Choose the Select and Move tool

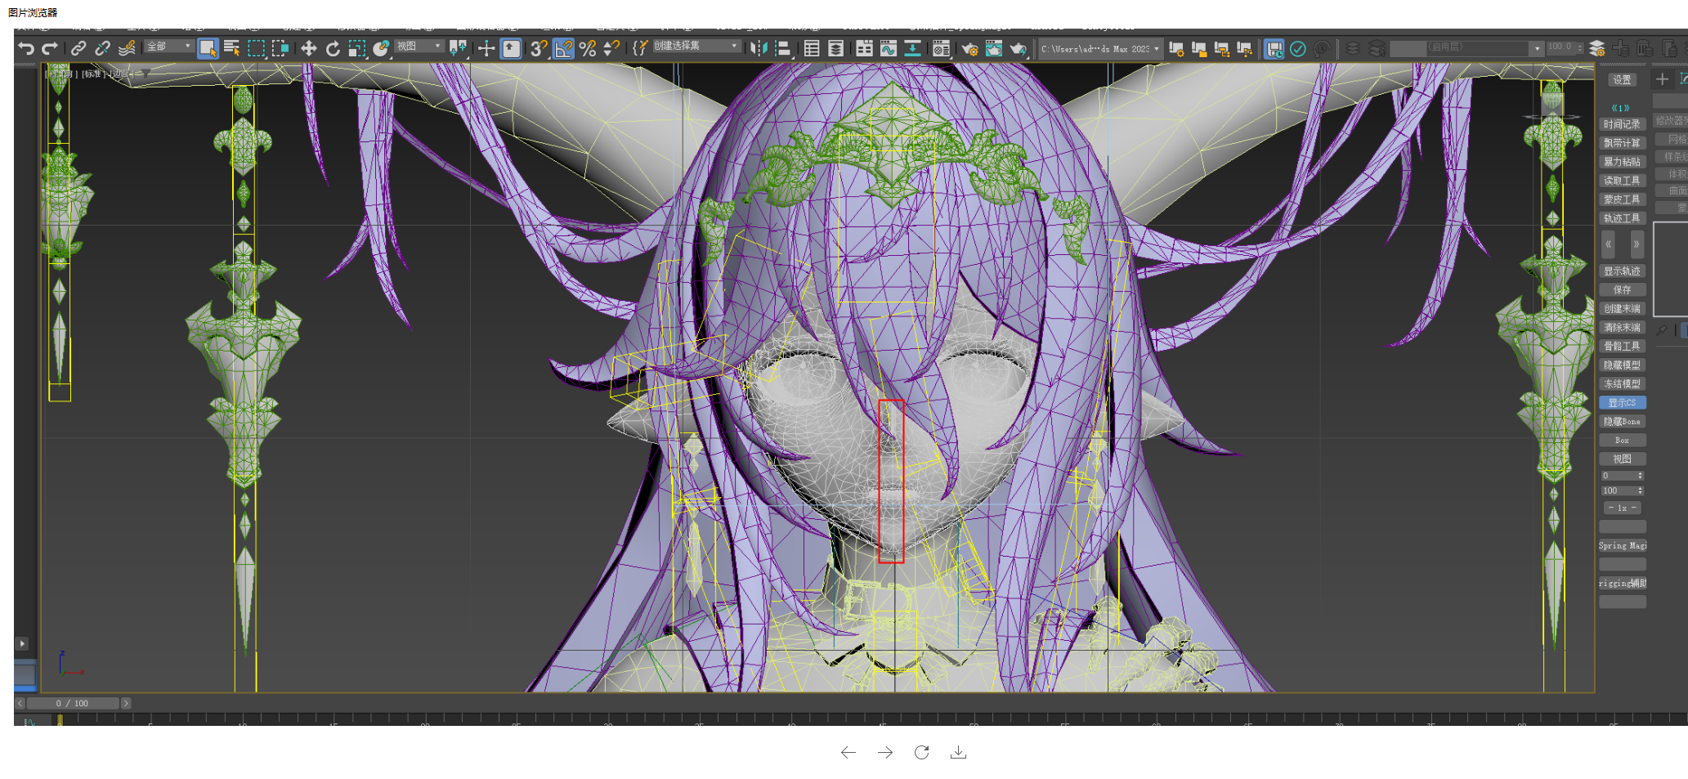(x=308, y=48)
